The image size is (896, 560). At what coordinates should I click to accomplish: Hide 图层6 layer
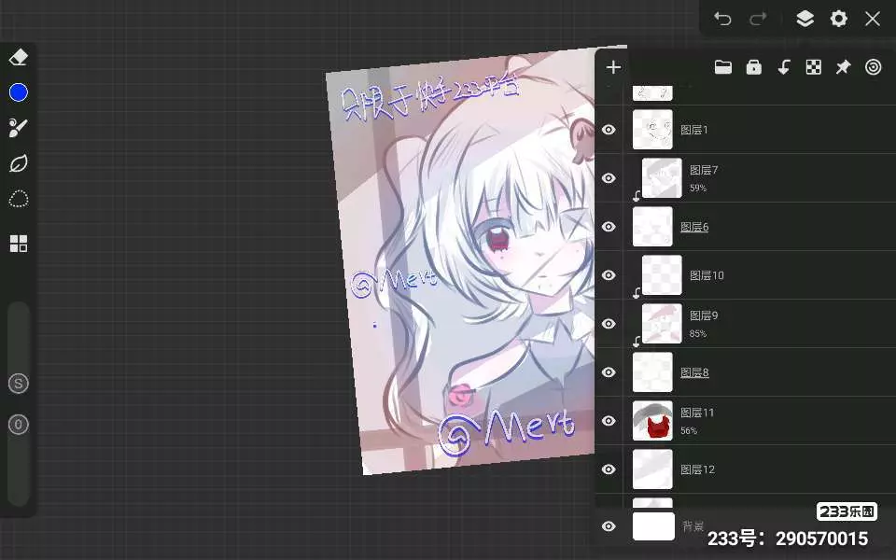point(609,227)
